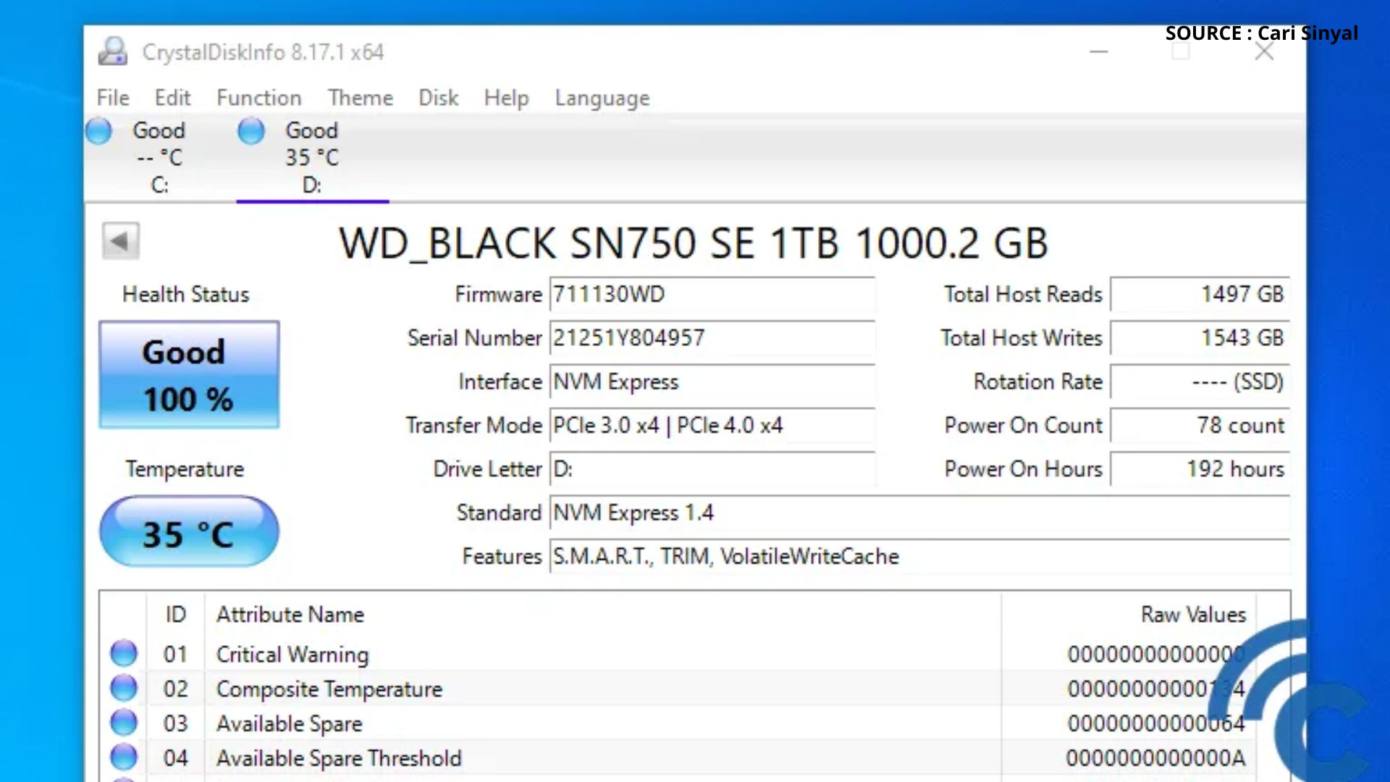The width and height of the screenshot is (1390, 782).
Task: Click the Firmware field 711130WD
Action: click(x=712, y=295)
